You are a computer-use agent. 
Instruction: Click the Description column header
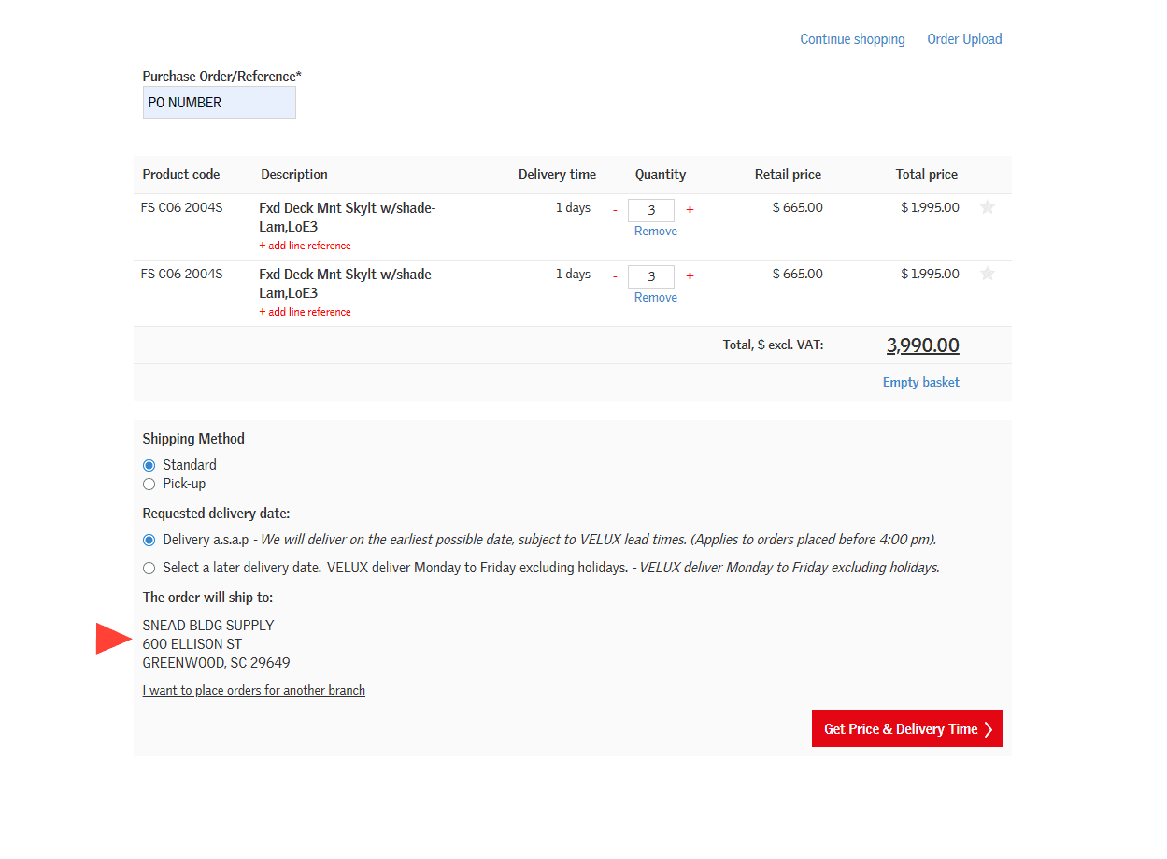(x=294, y=175)
